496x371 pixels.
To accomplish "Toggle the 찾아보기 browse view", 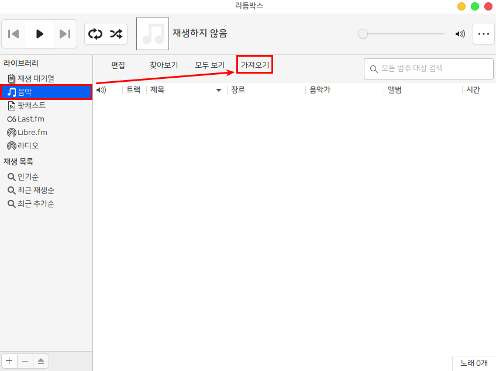I will click(x=164, y=65).
